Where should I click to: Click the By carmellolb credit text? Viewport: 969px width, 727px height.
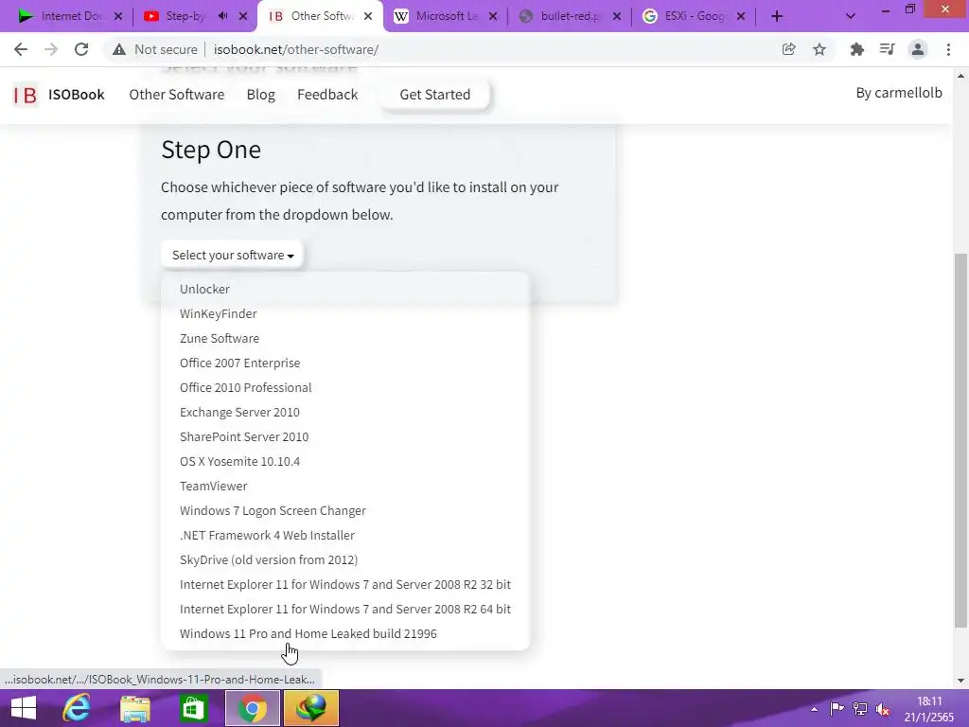(899, 93)
